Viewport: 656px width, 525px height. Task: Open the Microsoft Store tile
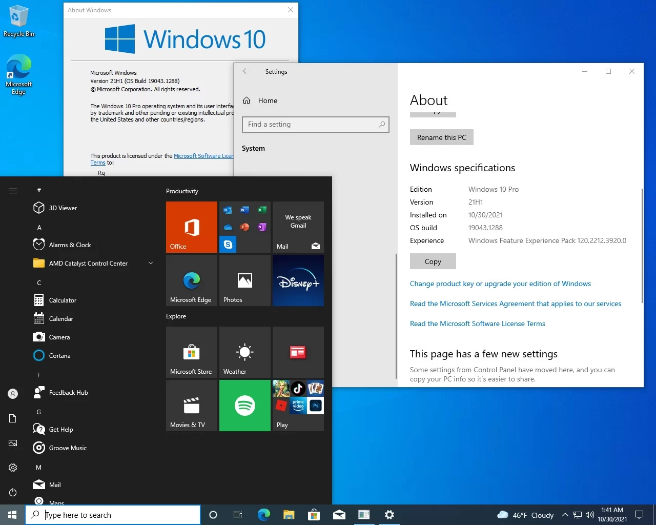point(191,352)
